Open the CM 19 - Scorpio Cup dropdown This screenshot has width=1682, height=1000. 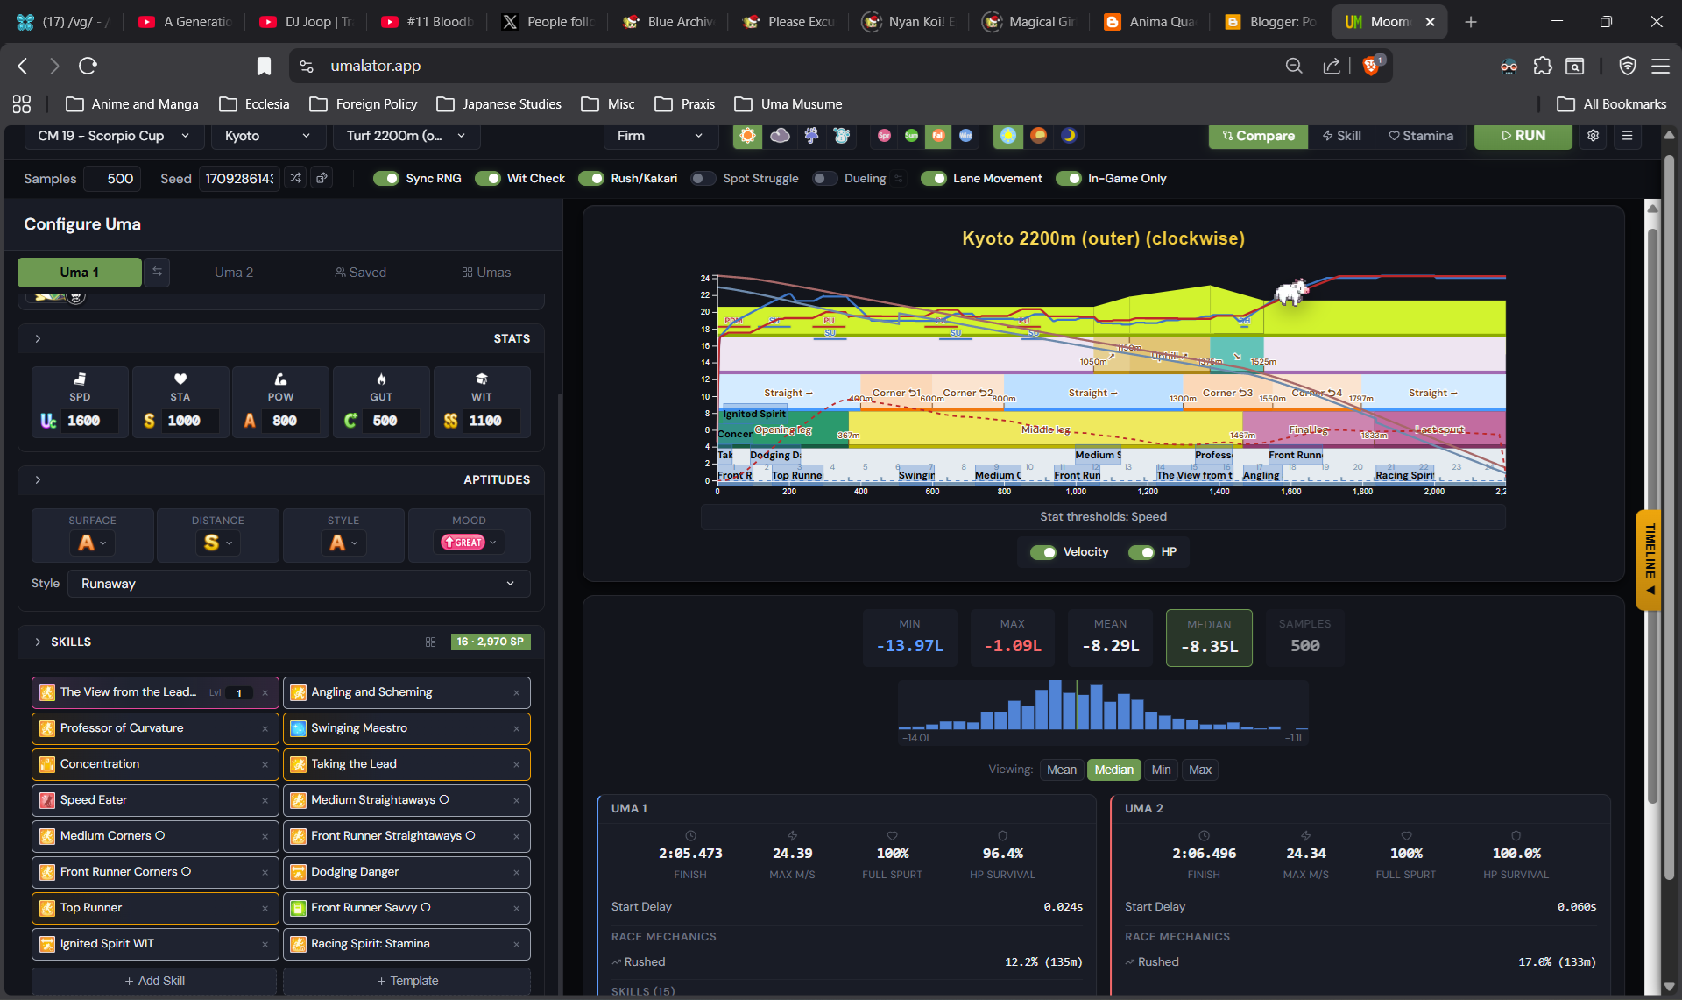(x=113, y=136)
